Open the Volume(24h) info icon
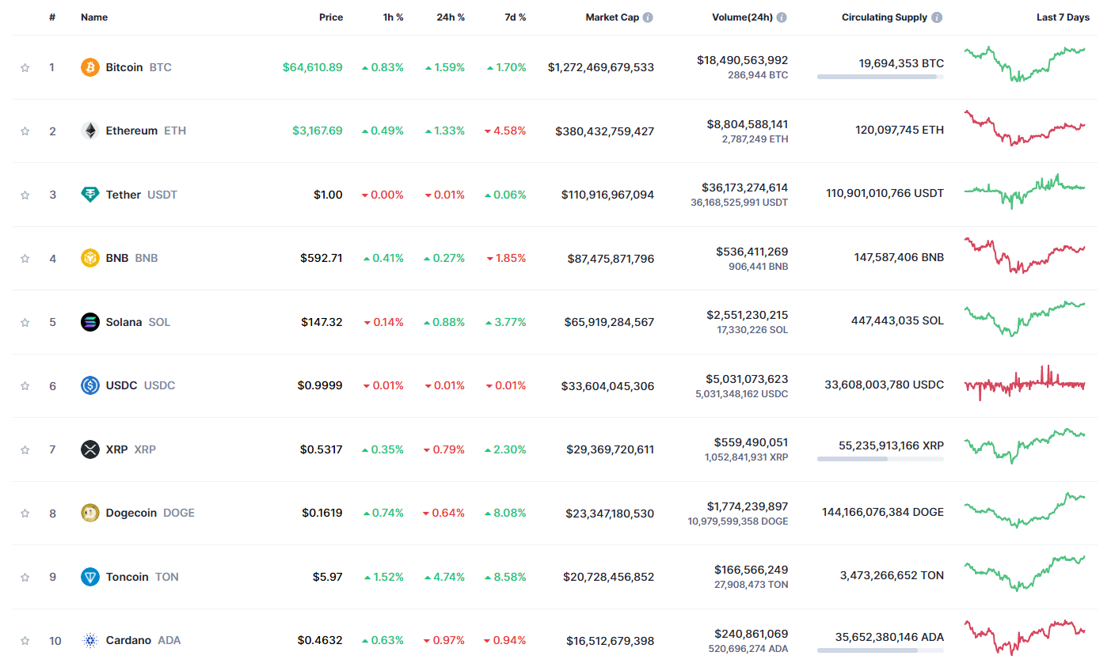Screen dimensions: 1115x671 pyautogui.click(x=782, y=17)
